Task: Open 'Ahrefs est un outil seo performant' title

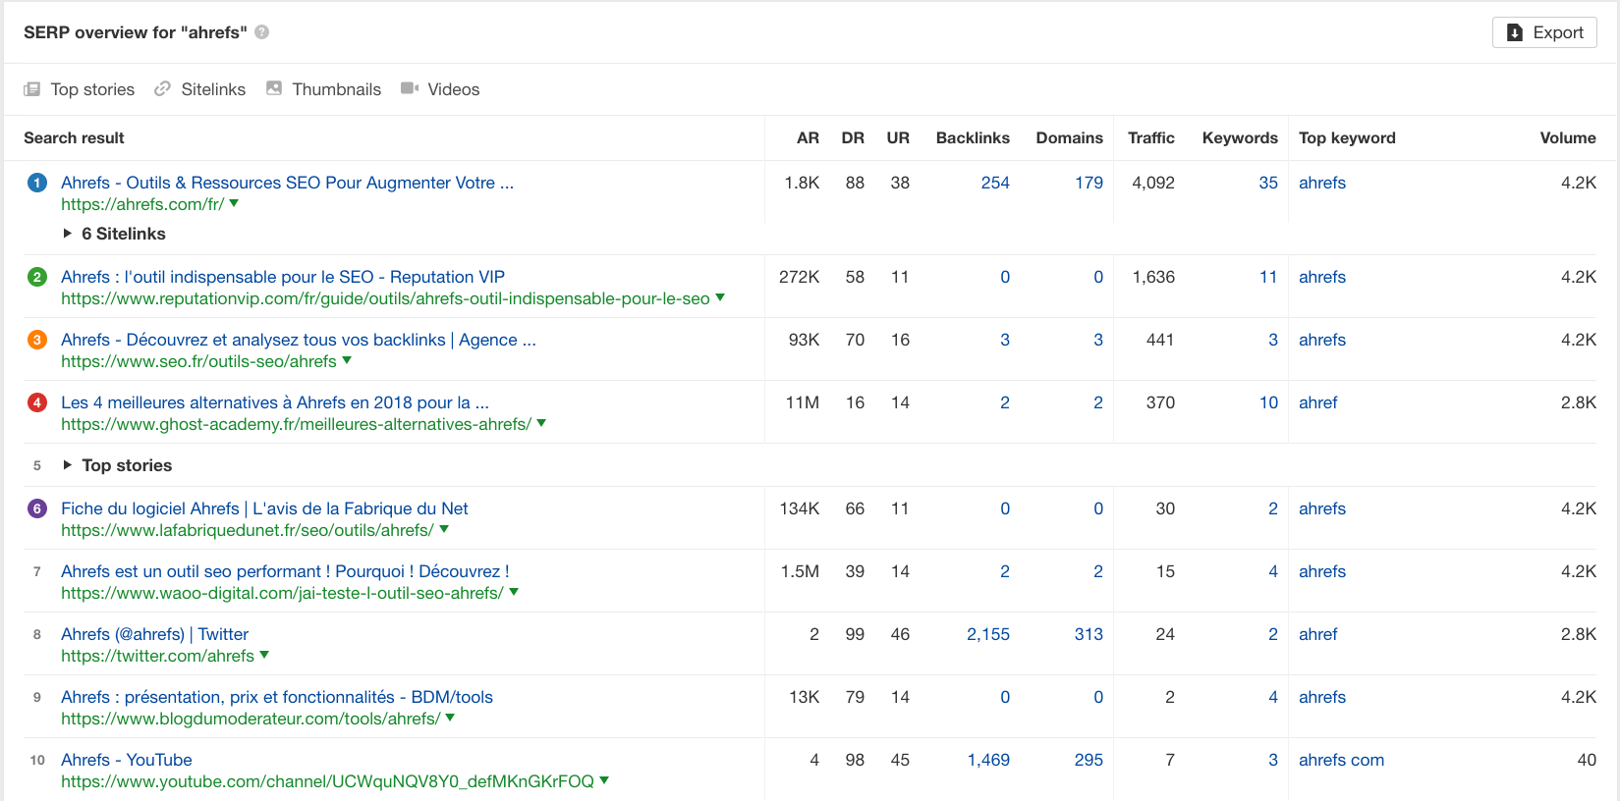Action: click(285, 571)
